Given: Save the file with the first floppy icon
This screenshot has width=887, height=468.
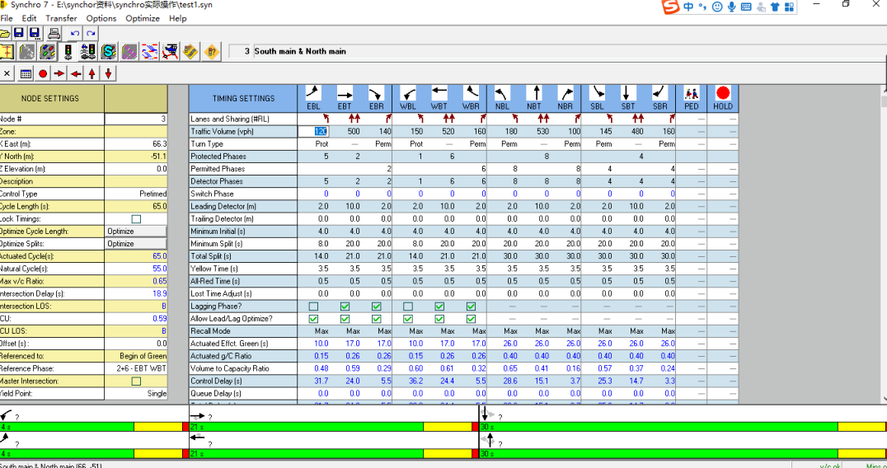Looking at the screenshot, I should [x=19, y=33].
